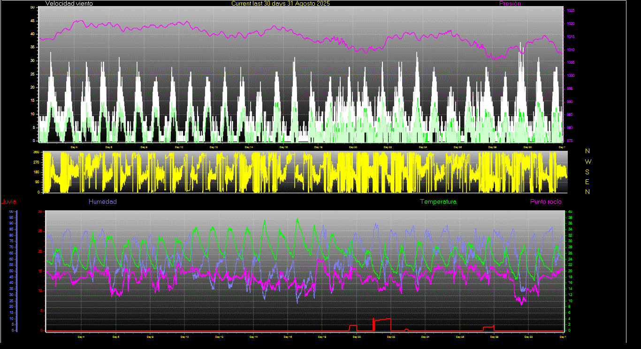This screenshot has height=349, width=641.
Task: Click 'Day 12' under the temperature chart
Action: 220,337
